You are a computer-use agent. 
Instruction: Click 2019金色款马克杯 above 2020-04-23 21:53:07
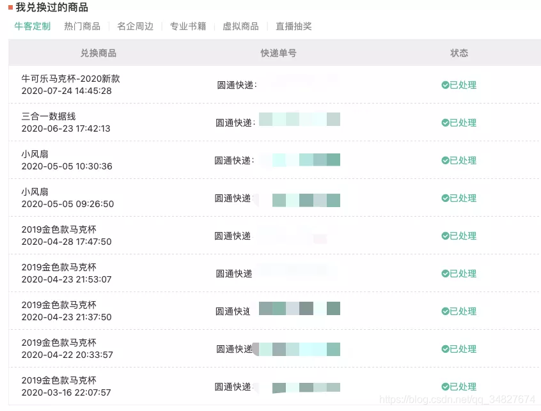(59, 267)
